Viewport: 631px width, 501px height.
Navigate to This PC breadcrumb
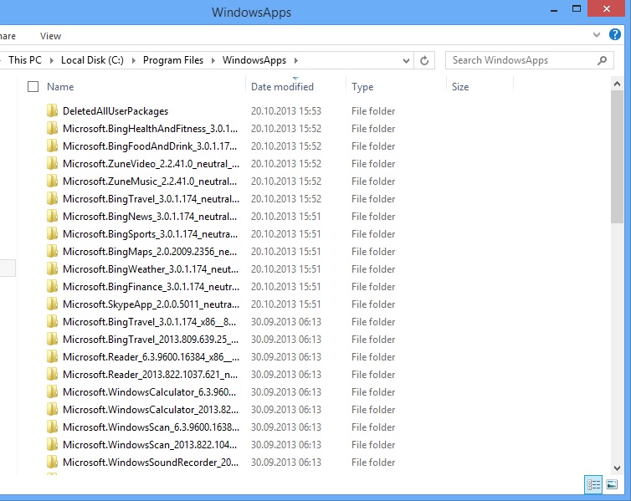pos(25,60)
